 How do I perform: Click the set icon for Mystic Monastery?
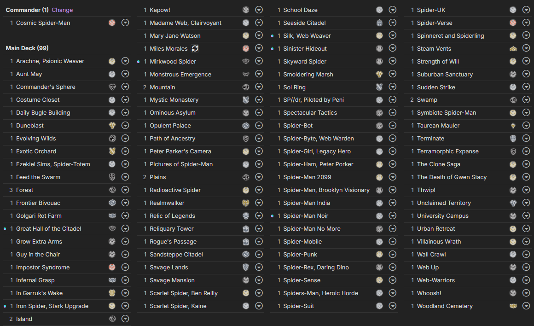246,100
